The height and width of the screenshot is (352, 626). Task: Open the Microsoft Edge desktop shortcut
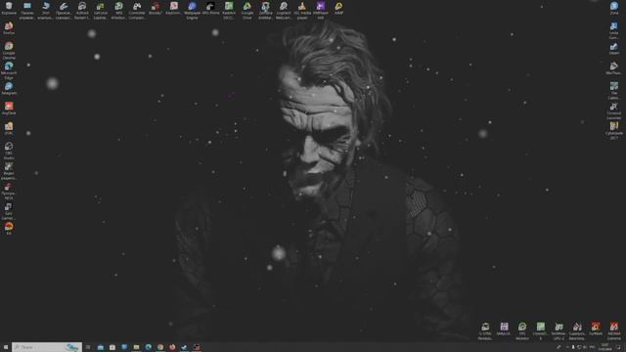(9, 70)
